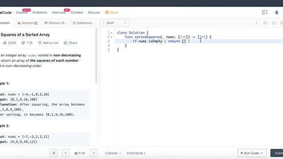Click the Store bag icon
This screenshot has width=283, height=159.
(107, 12)
